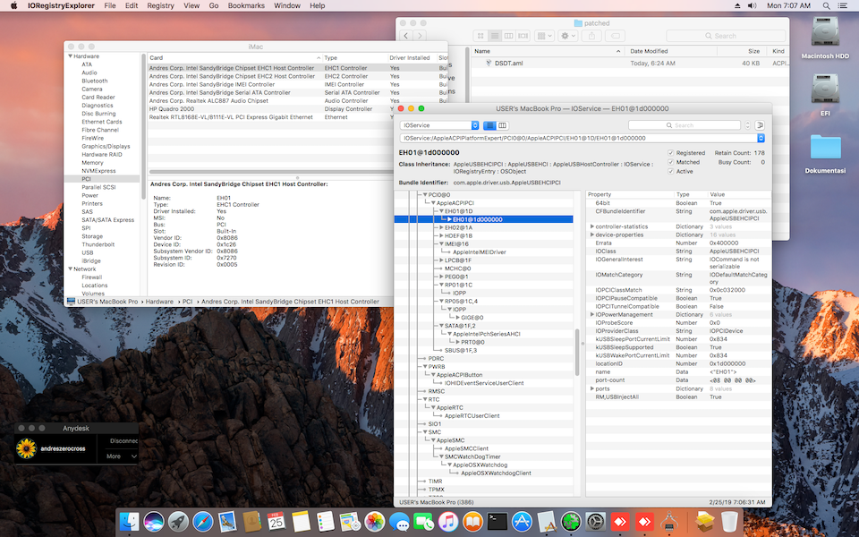The image size is (859, 537).
Task: Select Graphics/Displays in iMac sidebar
Action: 106,146
